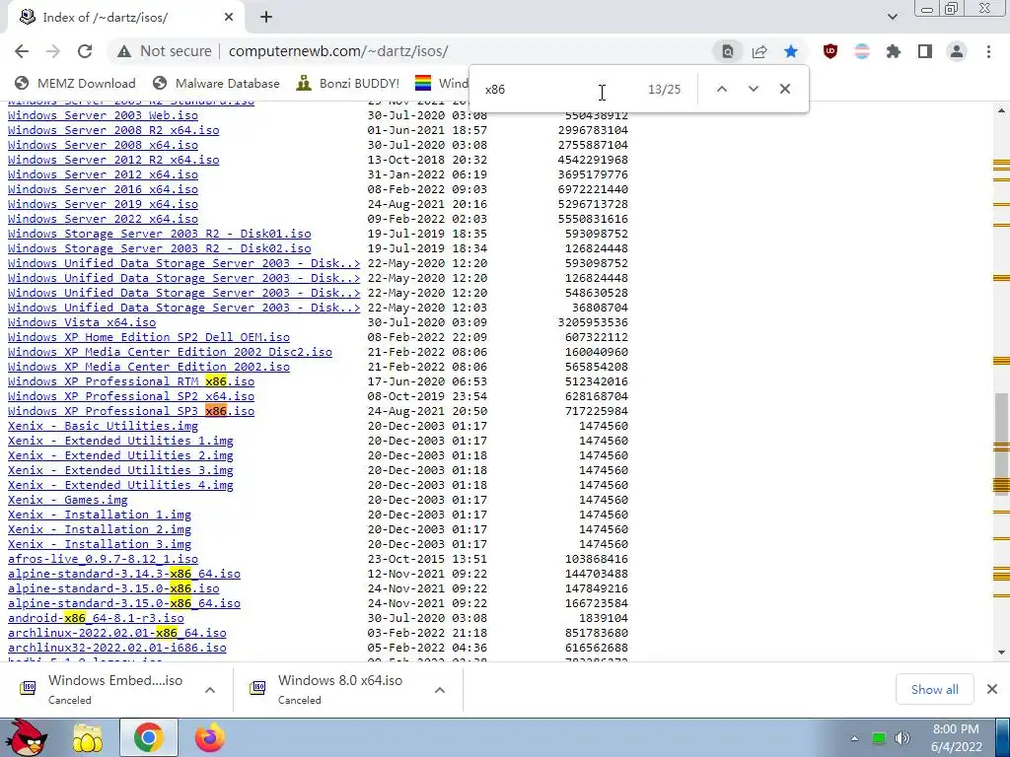
Task: Open the MEMZ Download bookmark
Action: pyautogui.click(x=75, y=83)
